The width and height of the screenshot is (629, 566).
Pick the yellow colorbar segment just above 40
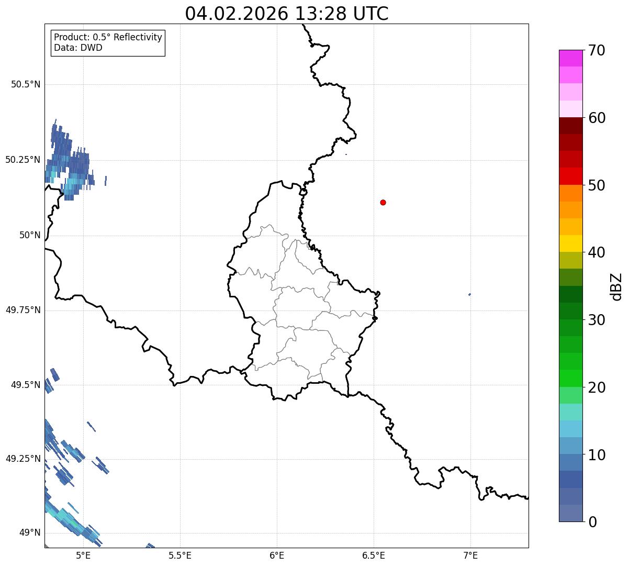tap(570, 243)
